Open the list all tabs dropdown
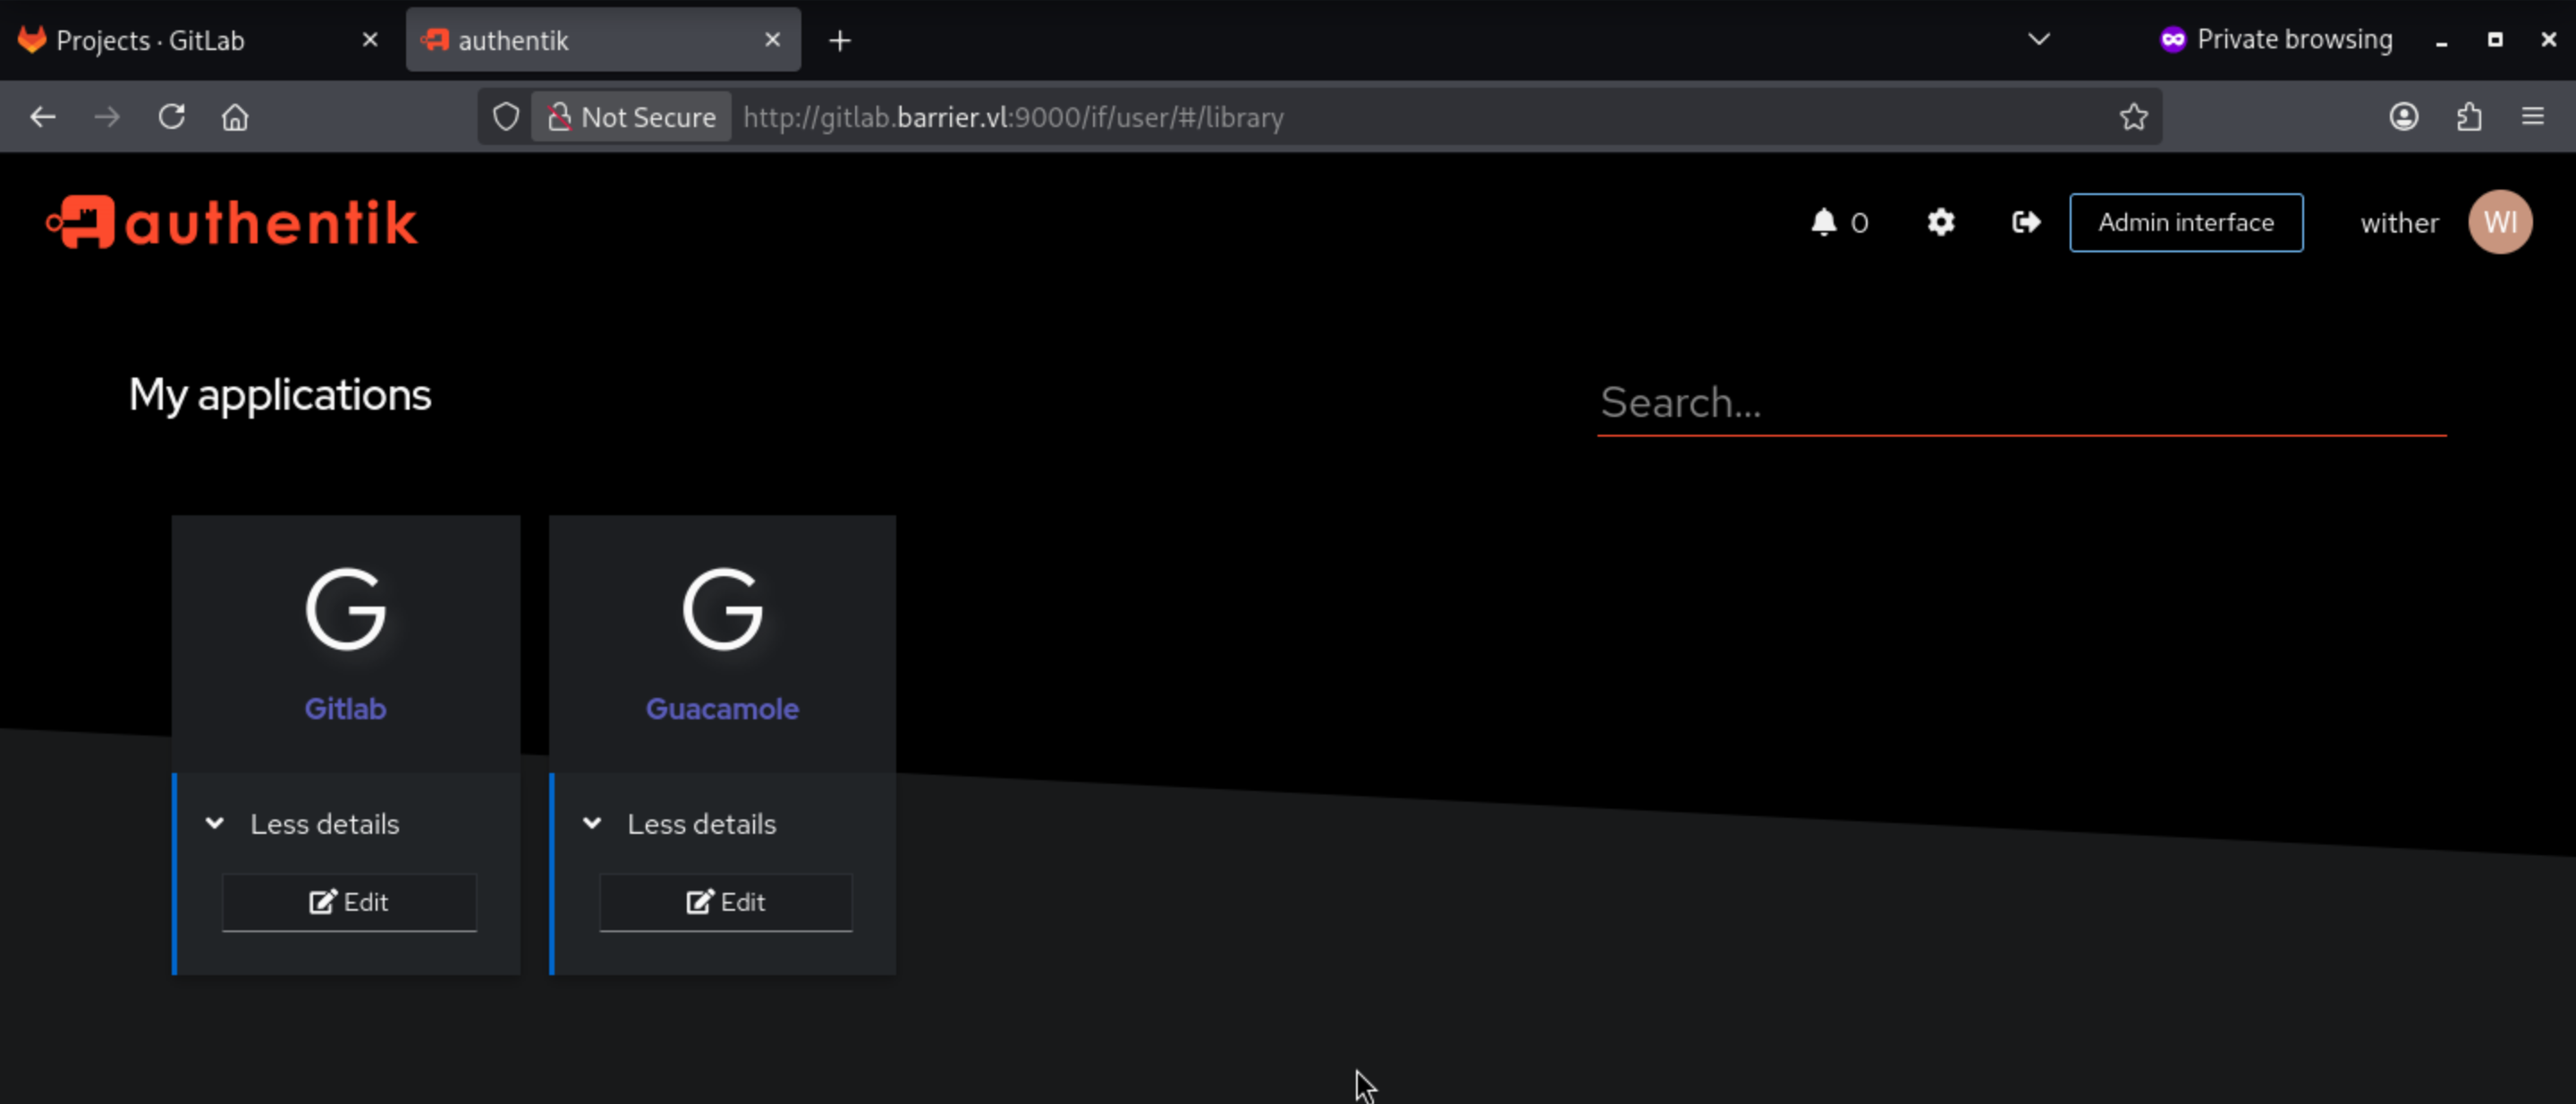The image size is (2576, 1104). point(2038,40)
